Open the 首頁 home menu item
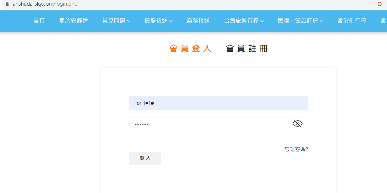 (x=39, y=21)
